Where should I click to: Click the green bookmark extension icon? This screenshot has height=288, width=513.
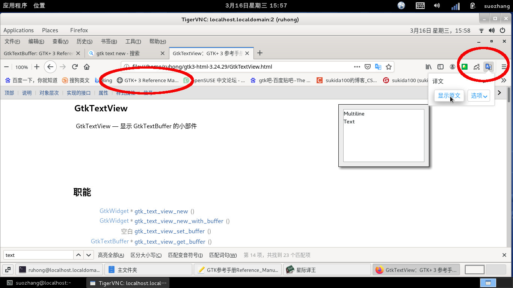(x=464, y=66)
